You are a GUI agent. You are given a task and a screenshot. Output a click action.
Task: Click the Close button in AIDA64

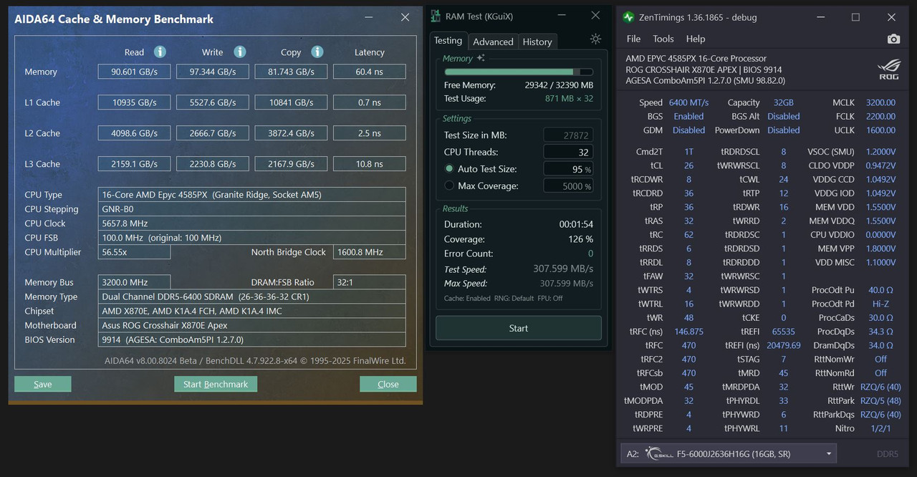coord(388,384)
